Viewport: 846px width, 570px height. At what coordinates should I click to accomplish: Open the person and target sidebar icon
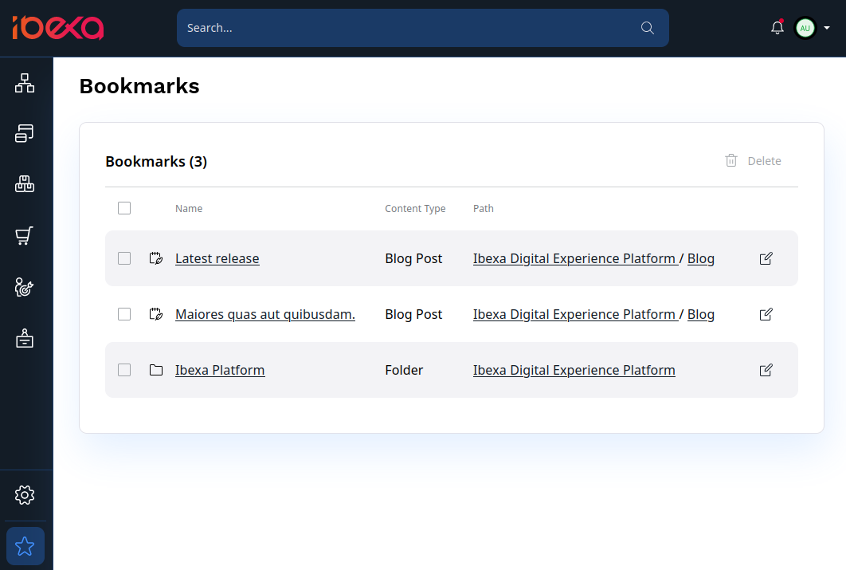point(24,287)
